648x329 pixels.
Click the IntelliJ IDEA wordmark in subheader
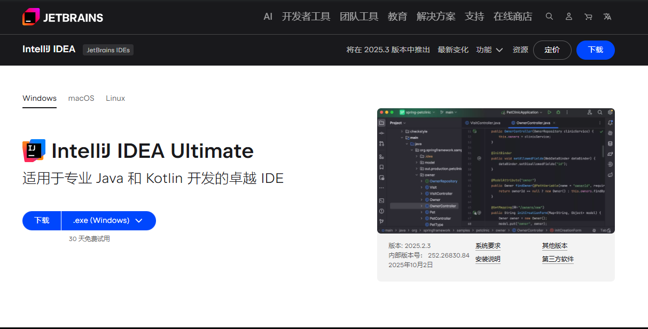point(49,50)
